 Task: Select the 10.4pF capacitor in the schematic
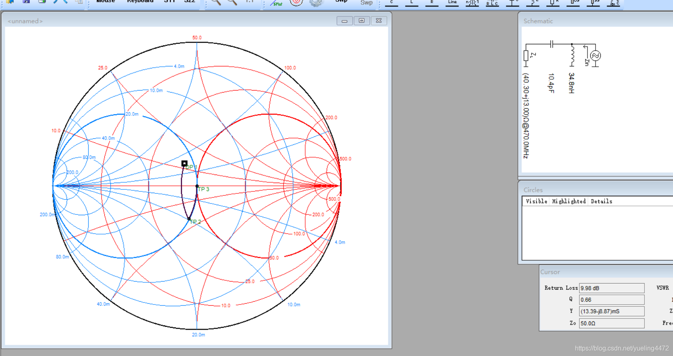coord(551,44)
